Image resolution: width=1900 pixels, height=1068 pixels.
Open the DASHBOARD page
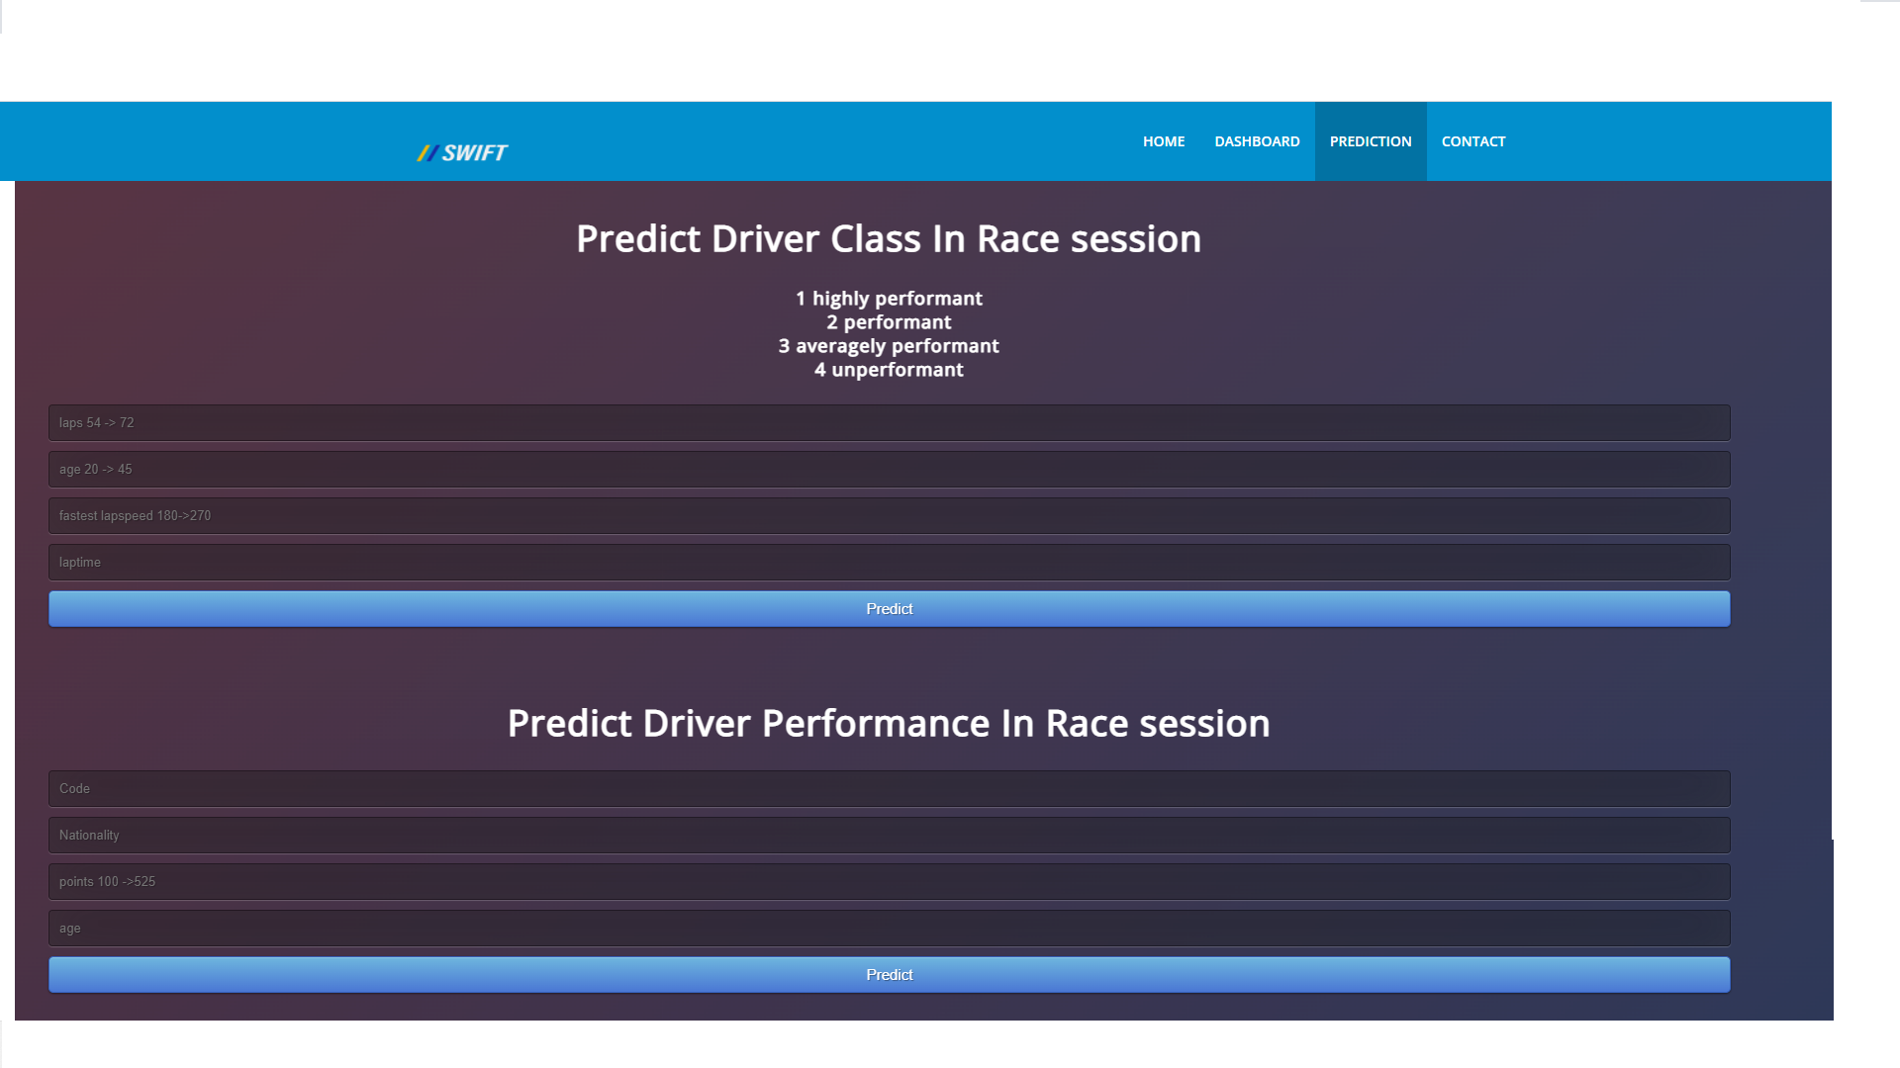[x=1257, y=140]
